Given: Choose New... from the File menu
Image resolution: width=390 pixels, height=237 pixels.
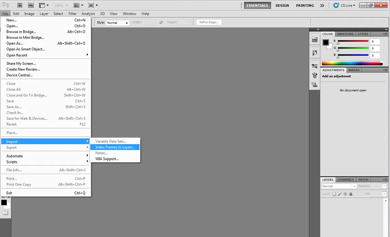Looking at the screenshot, I should click(x=46, y=20).
